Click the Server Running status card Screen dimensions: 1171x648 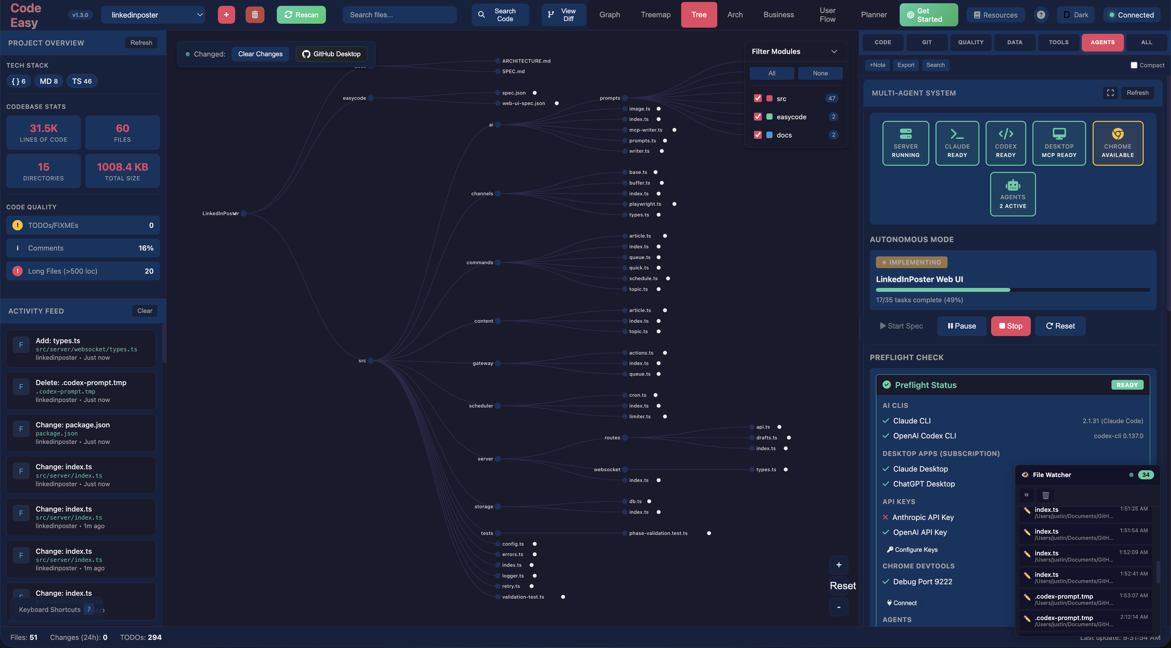tap(906, 143)
